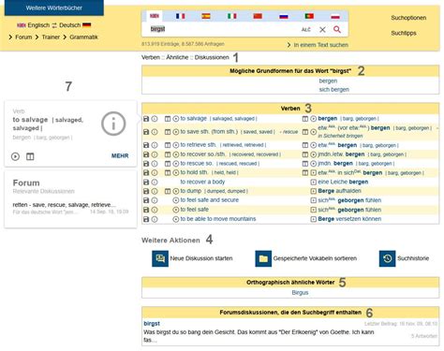Screen dimensions: 444x351
Task: Click the Neue Diskussion starten icon
Action: click(160, 258)
